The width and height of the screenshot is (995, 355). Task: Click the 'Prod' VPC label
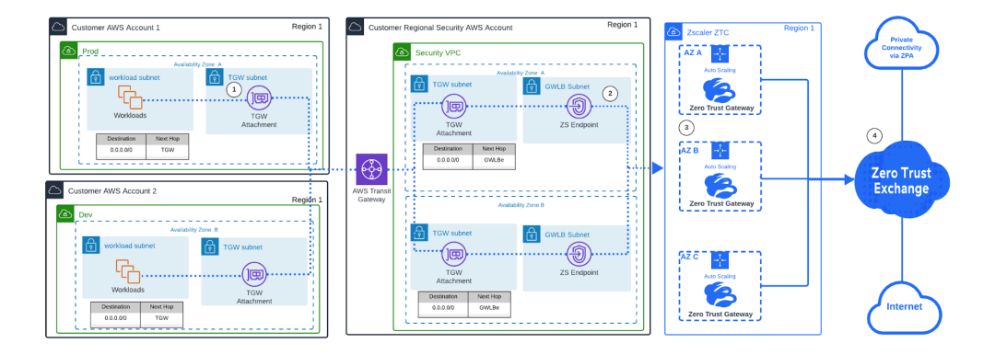coord(90,51)
